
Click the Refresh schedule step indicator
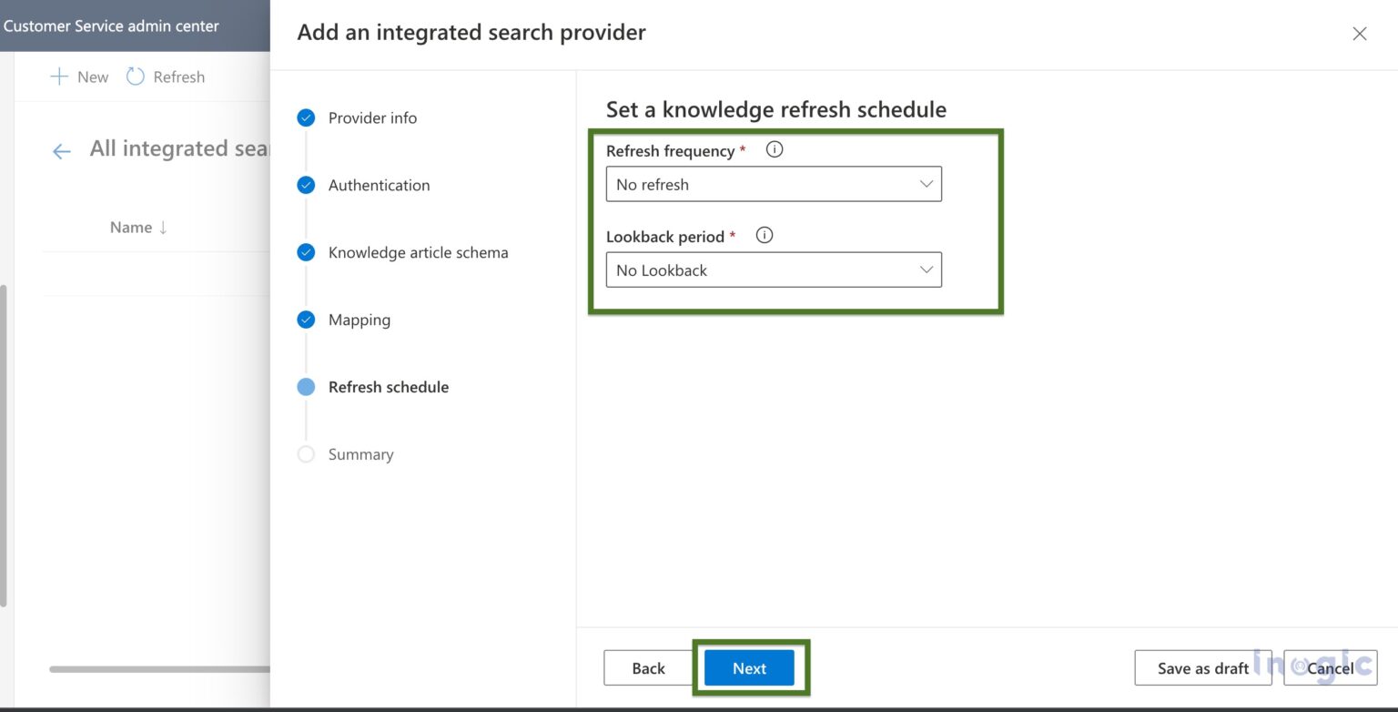(x=306, y=387)
